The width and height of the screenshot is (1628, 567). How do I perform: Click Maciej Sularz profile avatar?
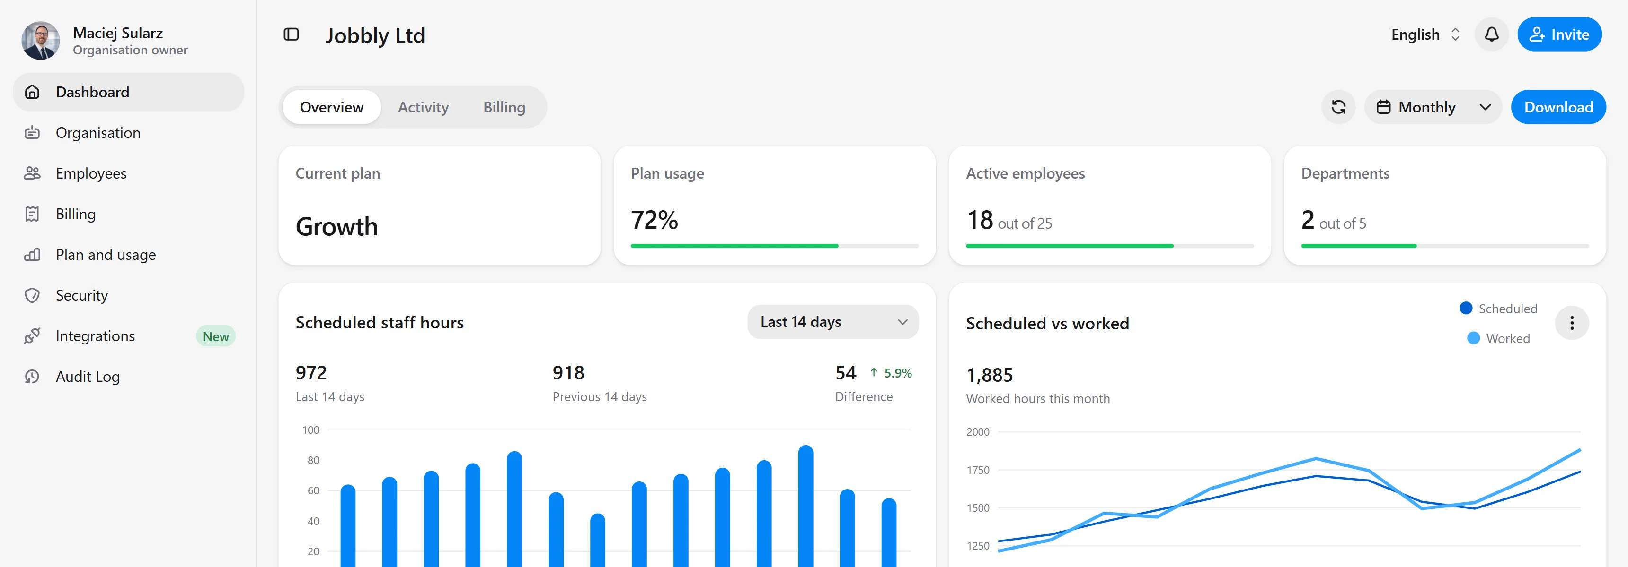tap(41, 41)
